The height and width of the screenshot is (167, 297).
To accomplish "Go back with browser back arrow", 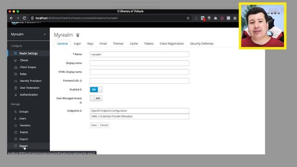I will 11,18.
